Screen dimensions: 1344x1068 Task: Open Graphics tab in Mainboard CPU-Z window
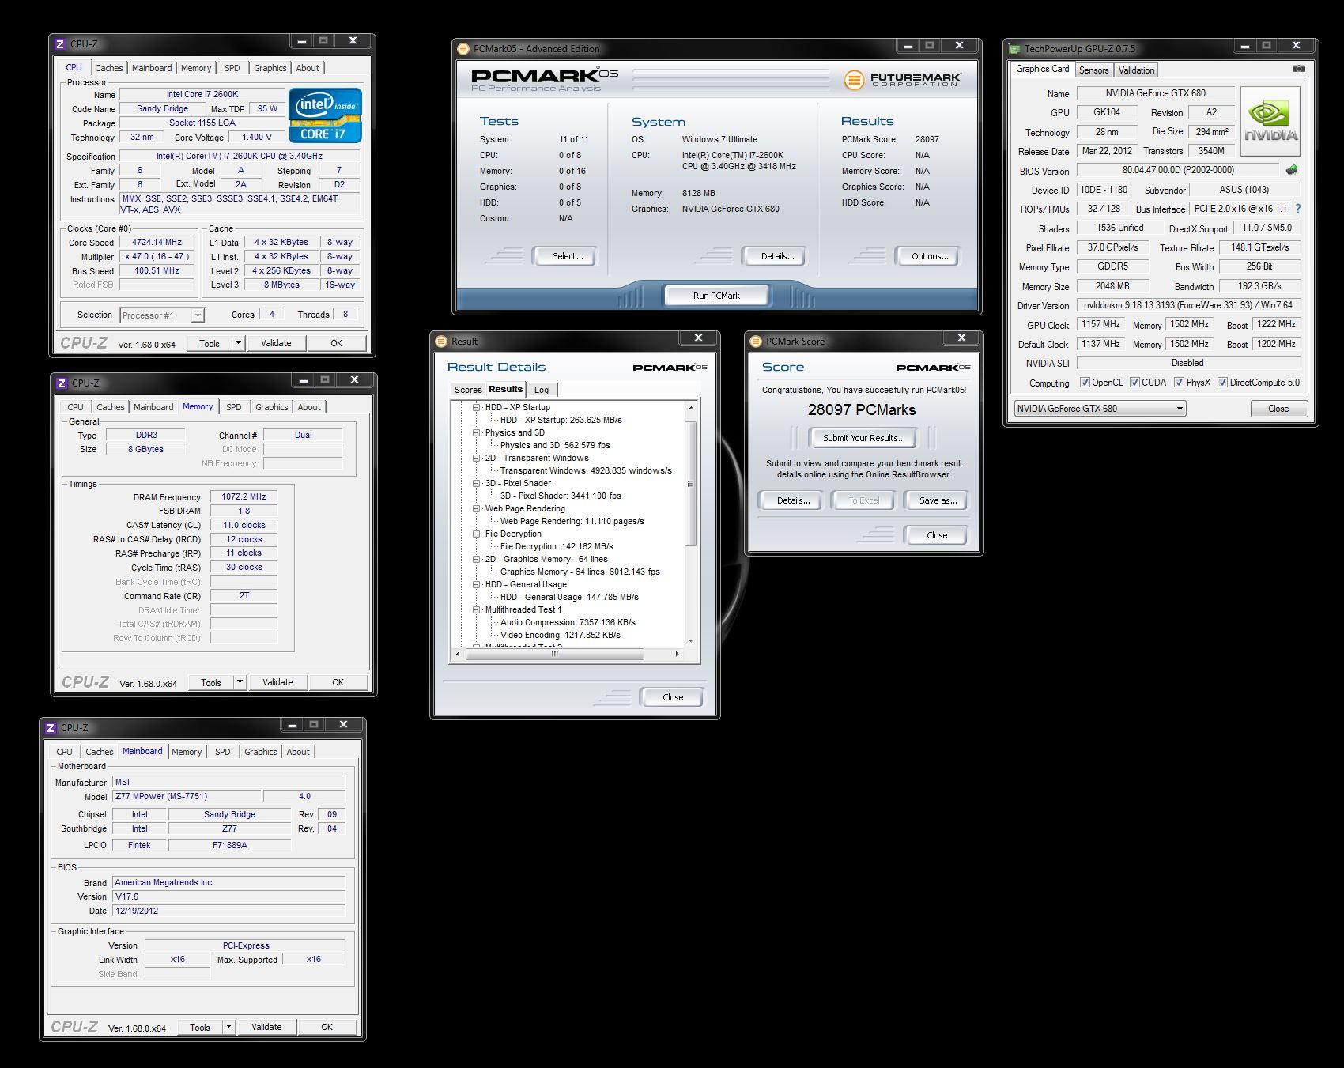tap(261, 752)
